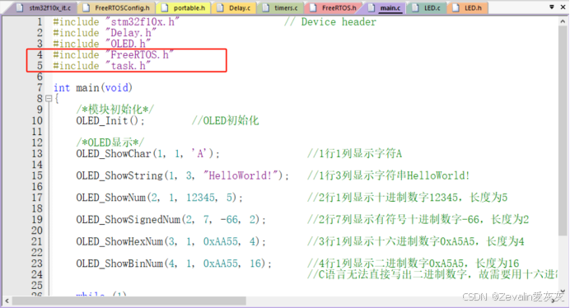Click the file icon on timers.c tab

[x=266, y=7]
